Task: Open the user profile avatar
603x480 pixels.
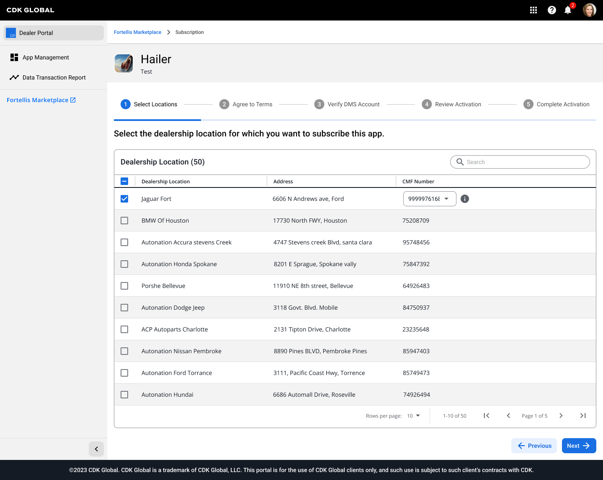Action: pyautogui.click(x=590, y=10)
